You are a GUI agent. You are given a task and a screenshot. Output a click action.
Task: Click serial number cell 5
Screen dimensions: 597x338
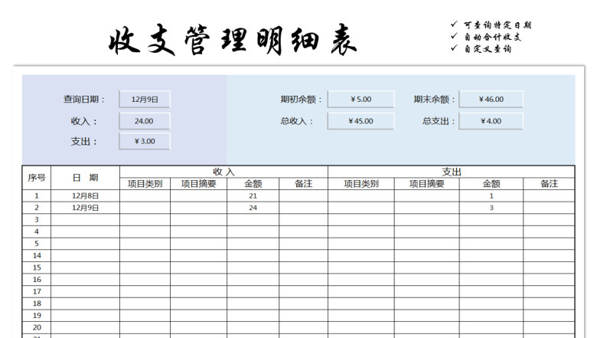pyautogui.click(x=37, y=244)
